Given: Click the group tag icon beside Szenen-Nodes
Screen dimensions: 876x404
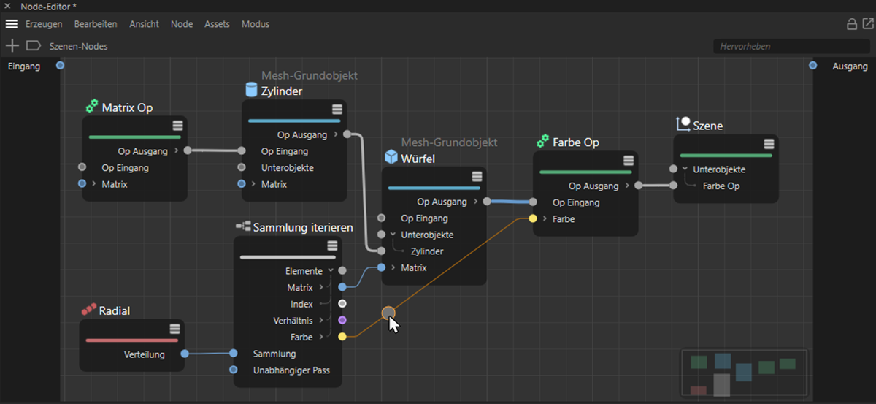Looking at the screenshot, I should [x=34, y=46].
